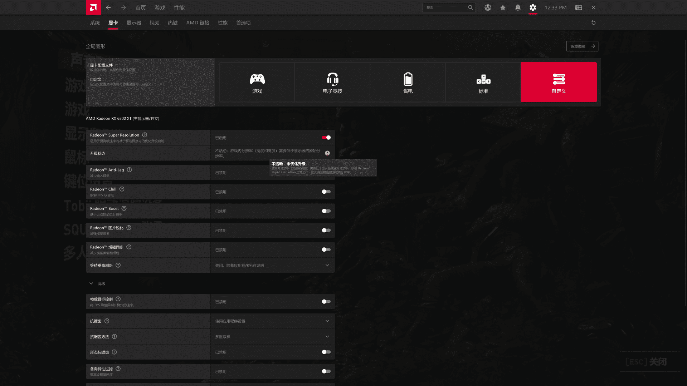Enable Radeon Boost toggle
The image size is (687, 386).
(x=326, y=211)
